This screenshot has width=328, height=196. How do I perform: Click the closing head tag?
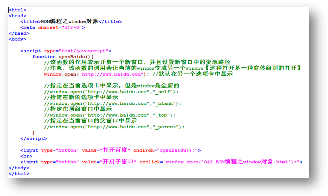click(x=19, y=33)
